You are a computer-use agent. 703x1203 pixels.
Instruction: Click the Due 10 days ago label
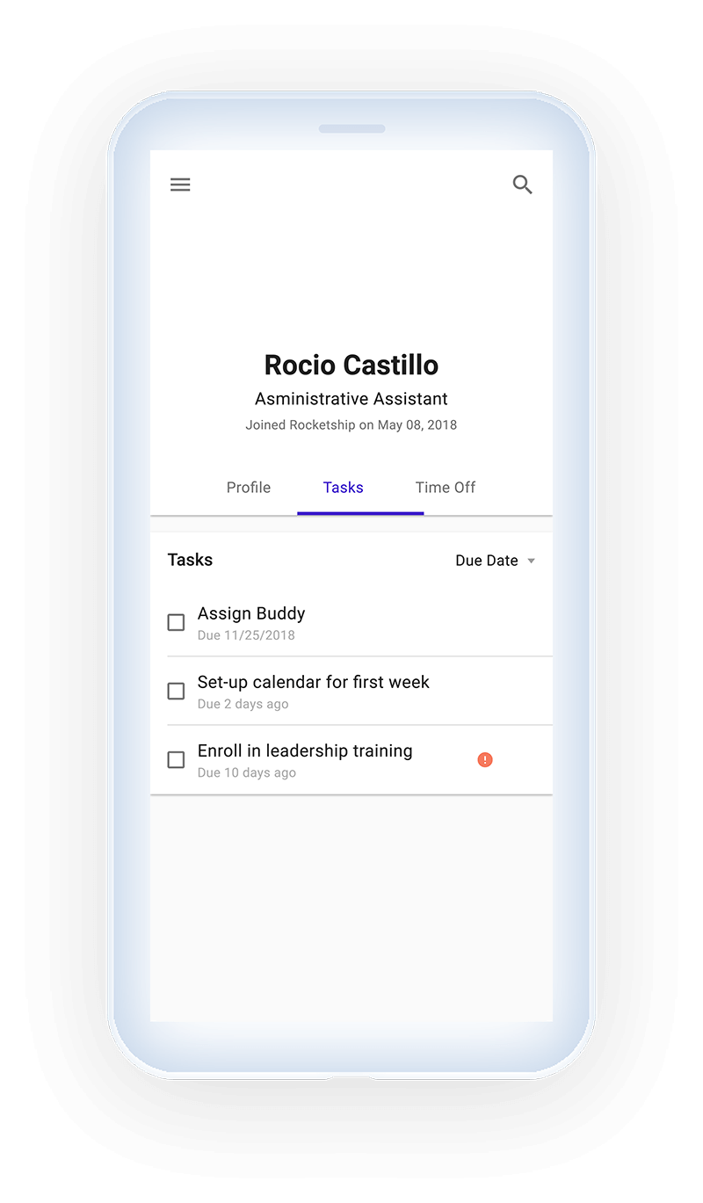247,773
